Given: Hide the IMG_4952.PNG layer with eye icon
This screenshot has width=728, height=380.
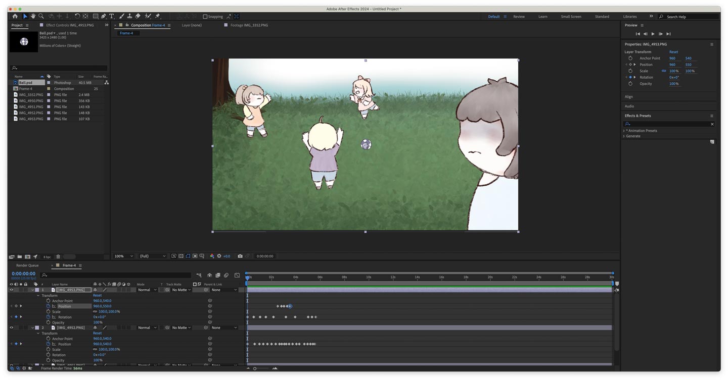Looking at the screenshot, I should [x=11, y=328].
